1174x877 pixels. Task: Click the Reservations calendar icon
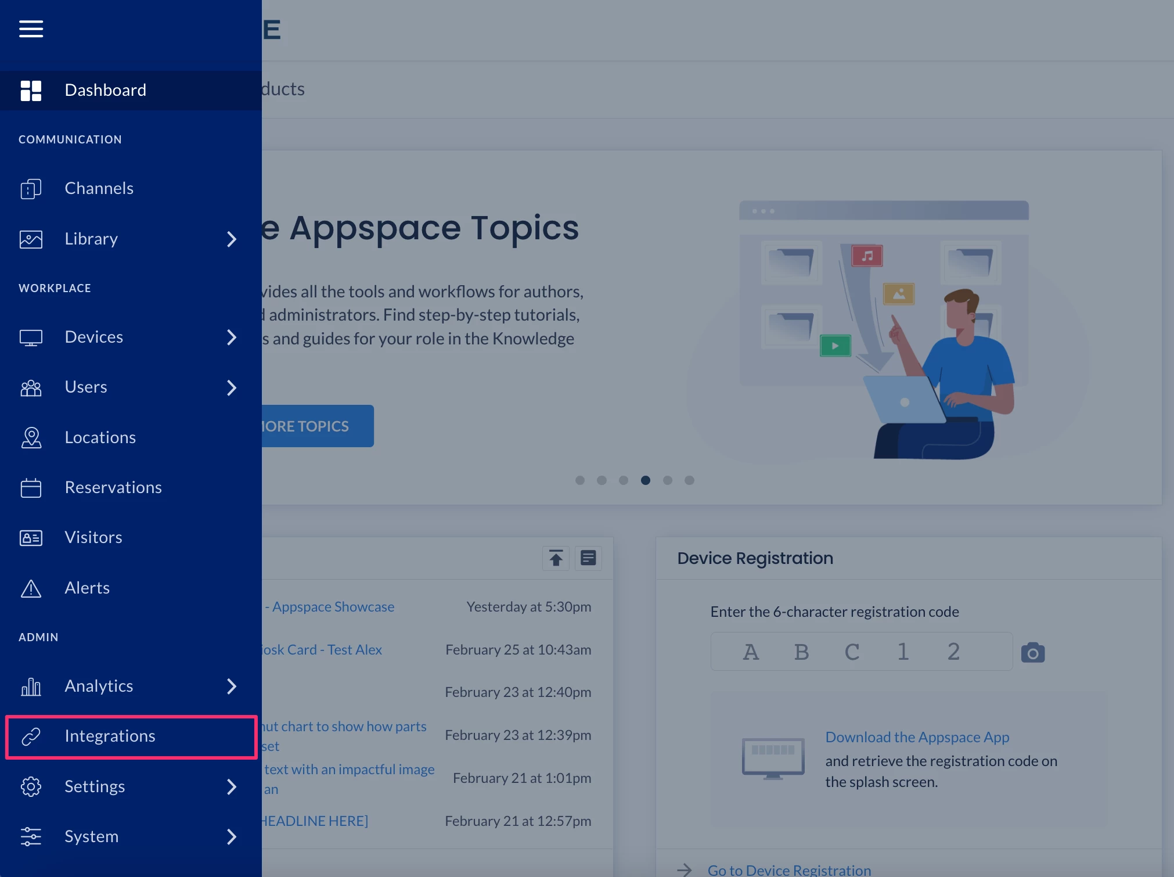31,488
